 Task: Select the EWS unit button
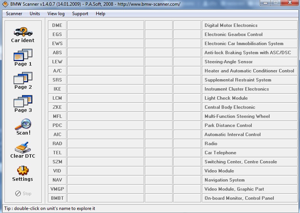click(57, 44)
